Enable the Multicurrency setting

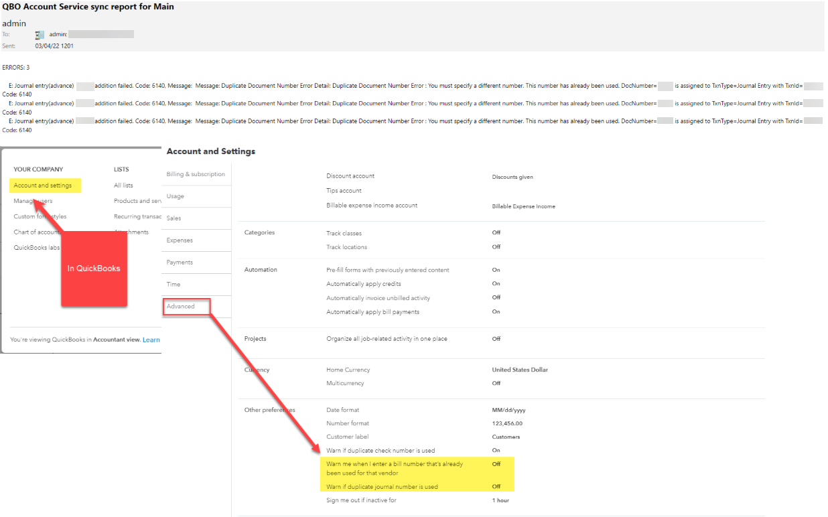click(496, 384)
